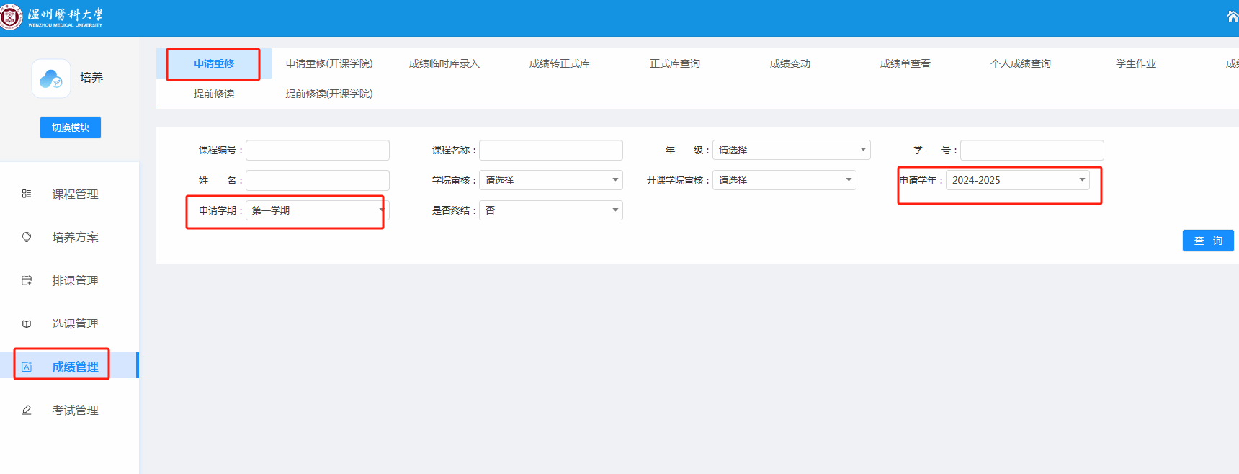Expand the 是否终结 dropdown

(x=550, y=210)
